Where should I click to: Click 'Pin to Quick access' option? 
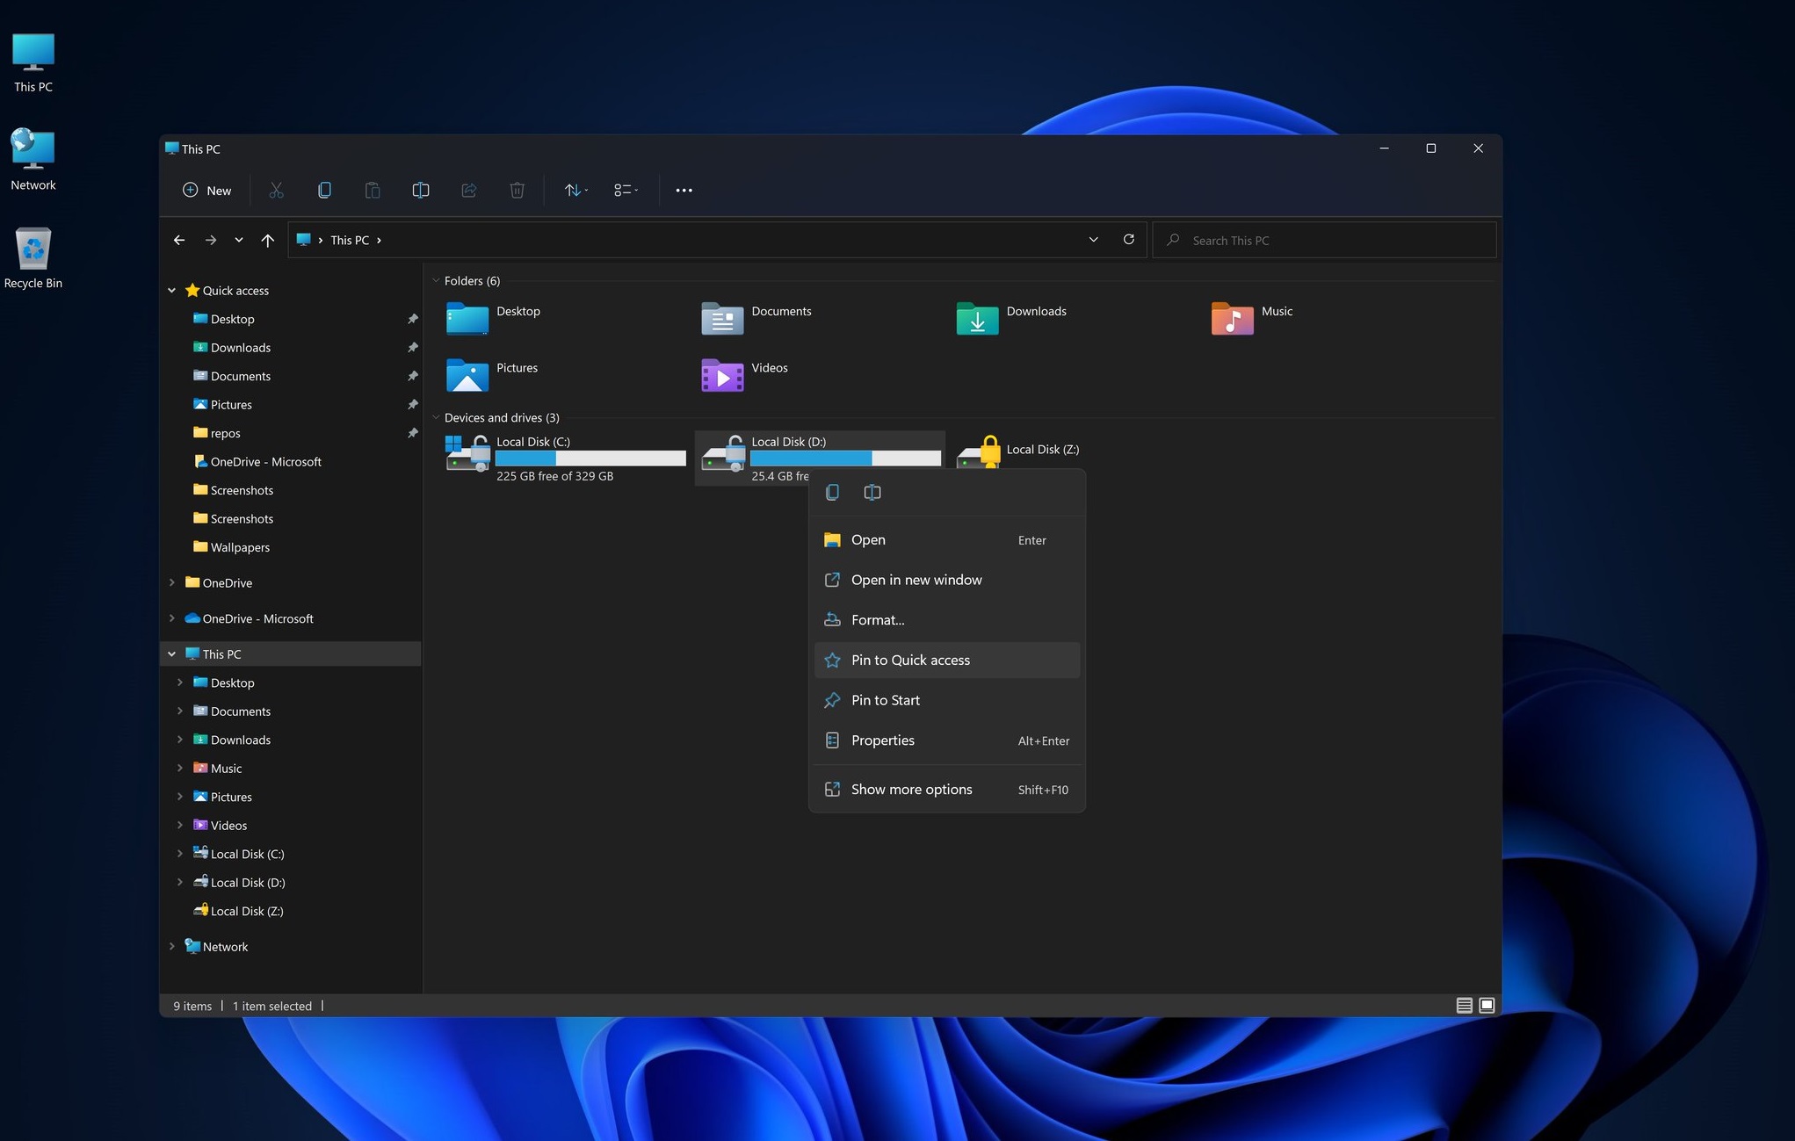click(910, 658)
